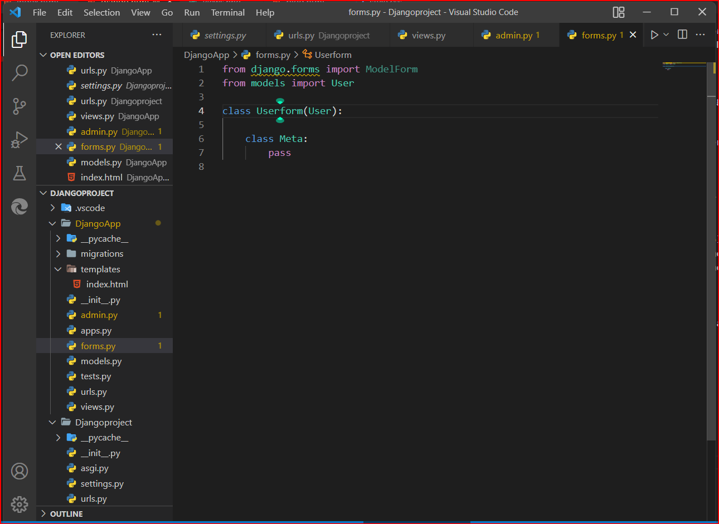Image resolution: width=719 pixels, height=524 pixels.
Task: Open views.py in DjangoApp tree
Action: [x=104, y=407]
